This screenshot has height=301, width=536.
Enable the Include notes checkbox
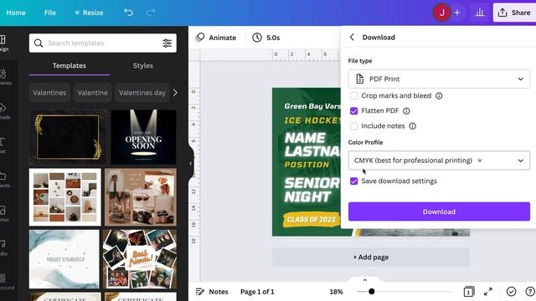coord(353,126)
